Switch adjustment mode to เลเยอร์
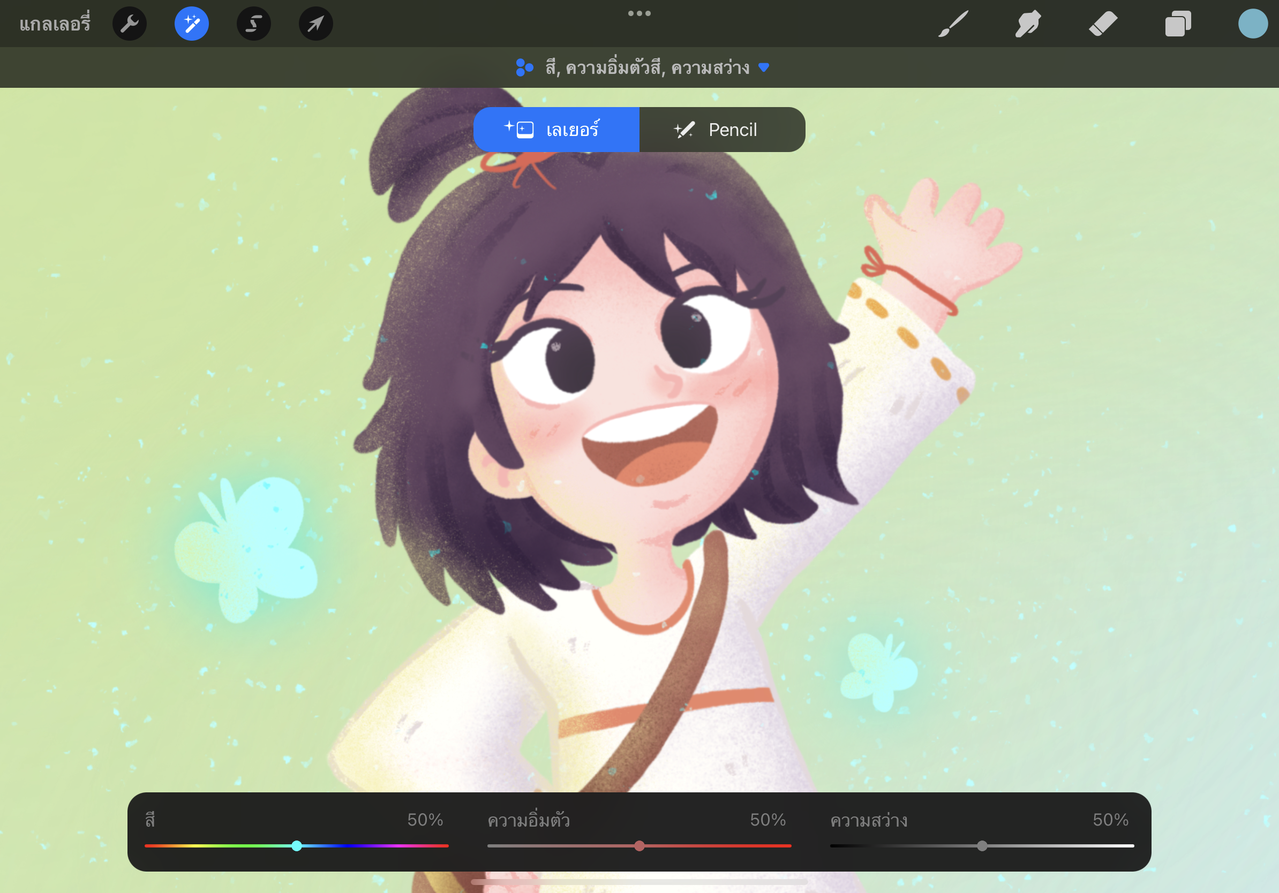The width and height of the screenshot is (1279, 893). click(x=556, y=130)
